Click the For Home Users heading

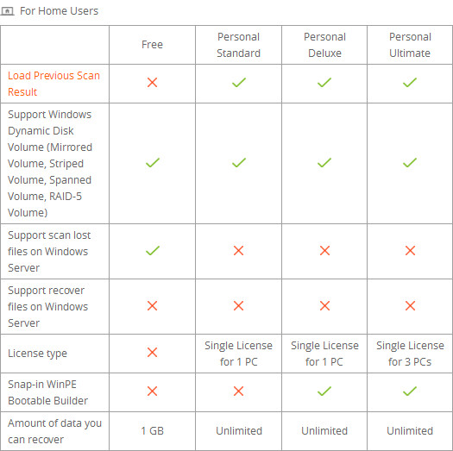[x=60, y=11]
